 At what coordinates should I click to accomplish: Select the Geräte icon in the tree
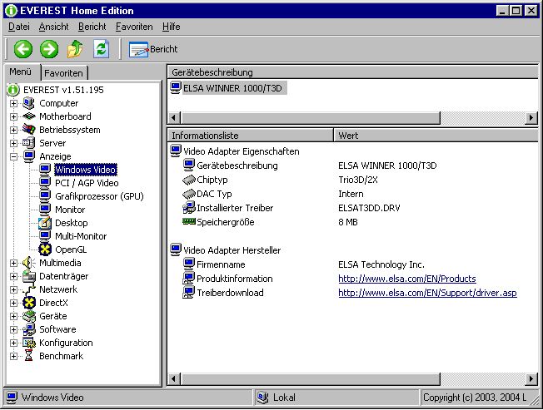click(x=29, y=316)
